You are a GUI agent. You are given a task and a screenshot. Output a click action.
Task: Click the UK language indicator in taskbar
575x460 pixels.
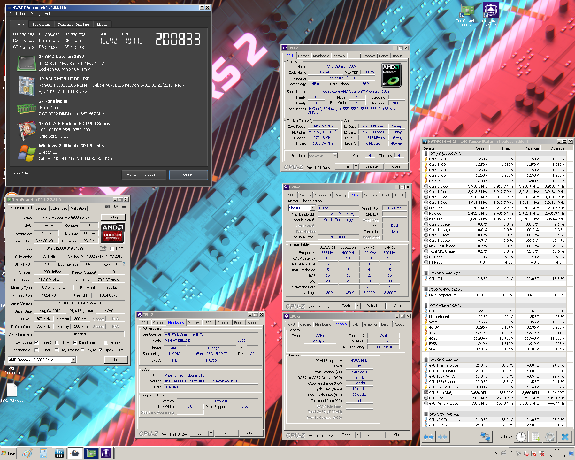494,453
